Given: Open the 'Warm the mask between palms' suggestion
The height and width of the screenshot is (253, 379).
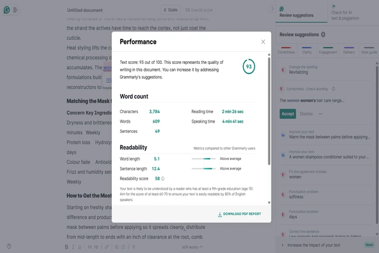Looking at the screenshot, I should [x=325, y=135].
